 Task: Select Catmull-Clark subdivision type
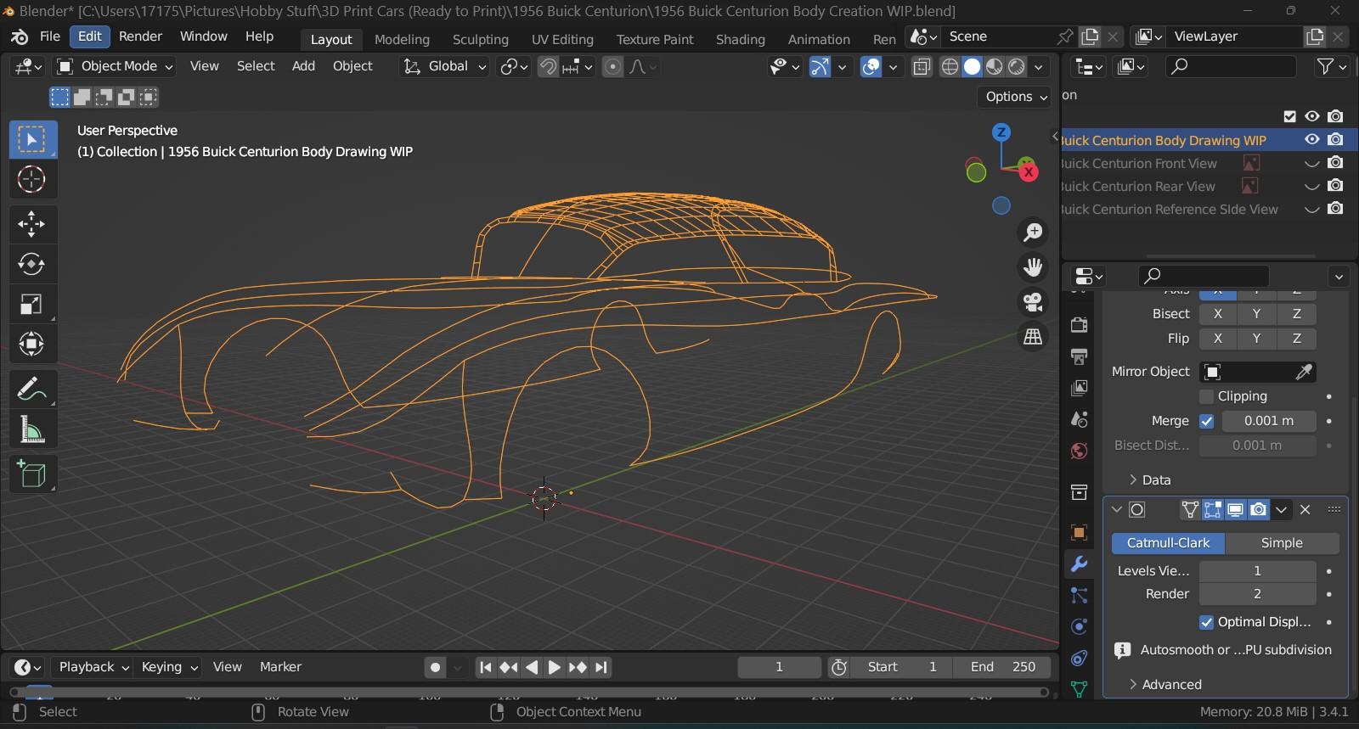[1168, 543]
